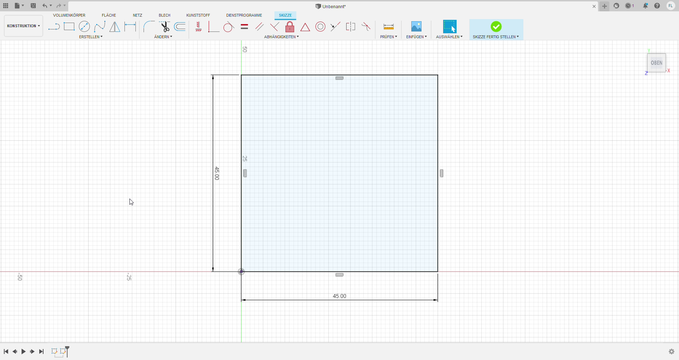Expand the ERSTELLEN dropdown
This screenshot has width=679, height=360.
point(91,37)
